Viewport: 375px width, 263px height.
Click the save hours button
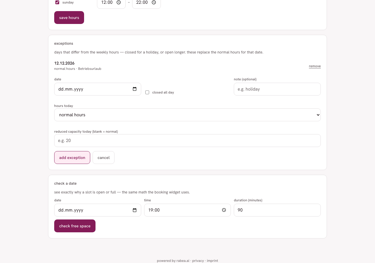click(69, 18)
